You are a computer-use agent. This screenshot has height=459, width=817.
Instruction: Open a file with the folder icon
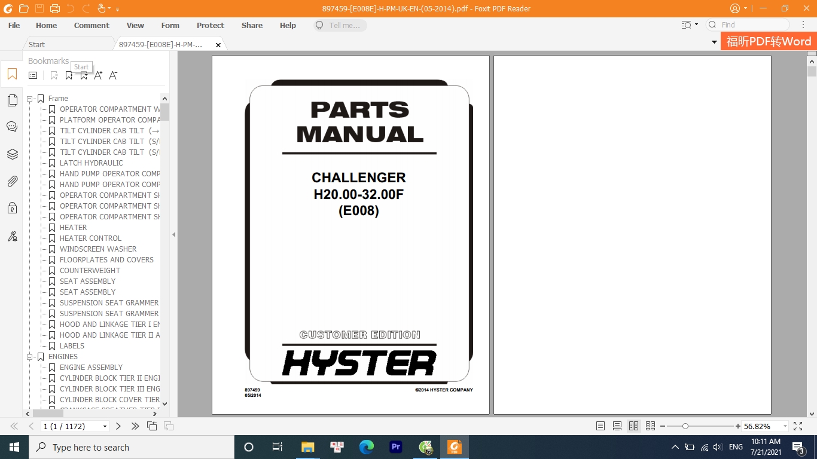(23, 8)
